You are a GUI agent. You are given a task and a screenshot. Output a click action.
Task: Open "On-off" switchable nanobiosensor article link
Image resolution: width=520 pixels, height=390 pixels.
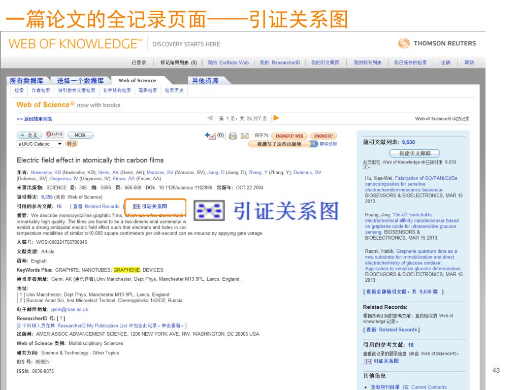point(412,223)
